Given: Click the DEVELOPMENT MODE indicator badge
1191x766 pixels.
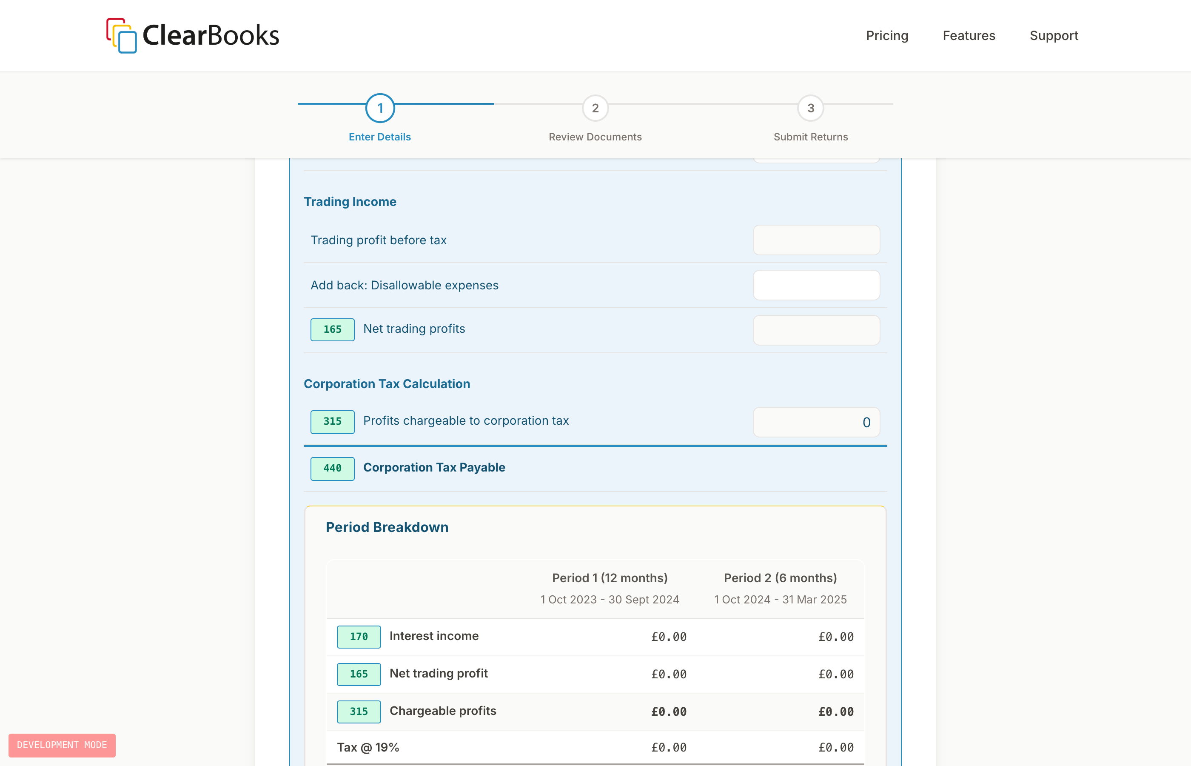Looking at the screenshot, I should [x=62, y=745].
